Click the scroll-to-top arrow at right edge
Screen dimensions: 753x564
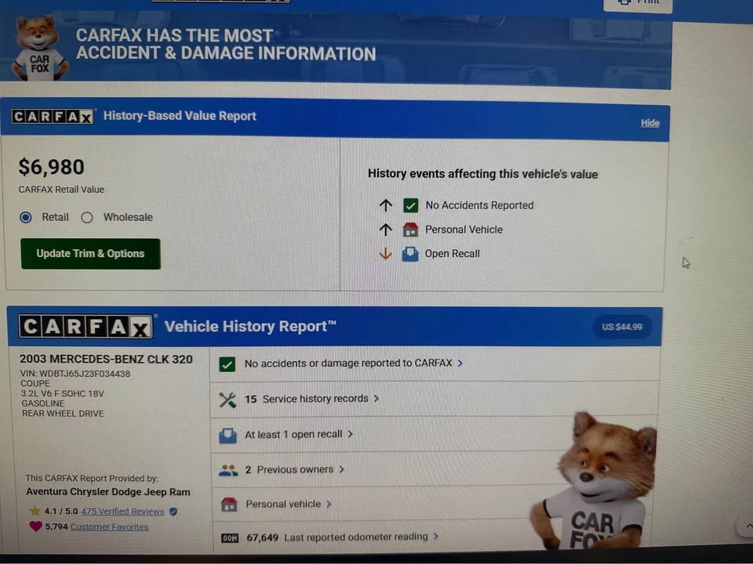(748, 526)
